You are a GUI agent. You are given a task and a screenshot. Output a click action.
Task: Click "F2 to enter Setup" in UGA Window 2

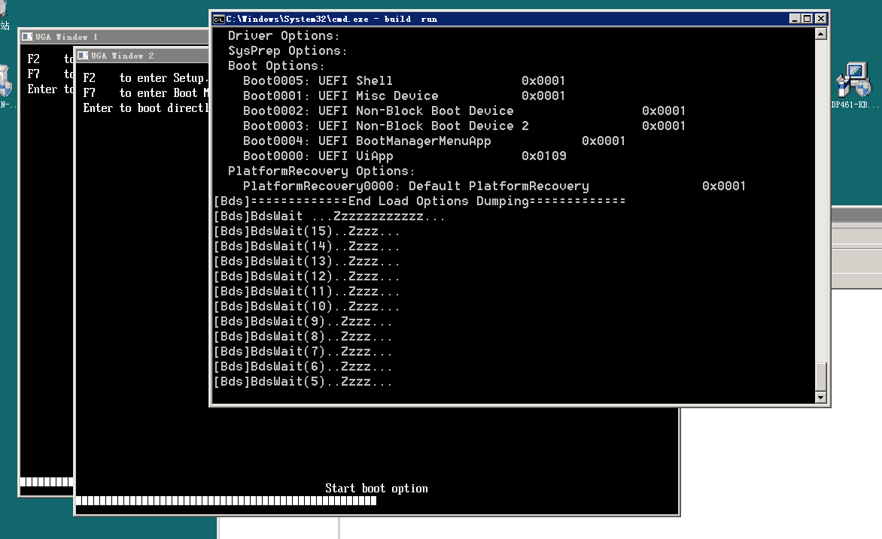pyautogui.click(x=144, y=78)
